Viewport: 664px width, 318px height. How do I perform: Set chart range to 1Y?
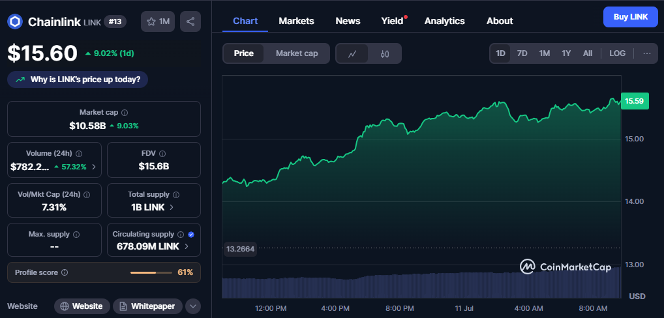pyautogui.click(x=566, y=53)
